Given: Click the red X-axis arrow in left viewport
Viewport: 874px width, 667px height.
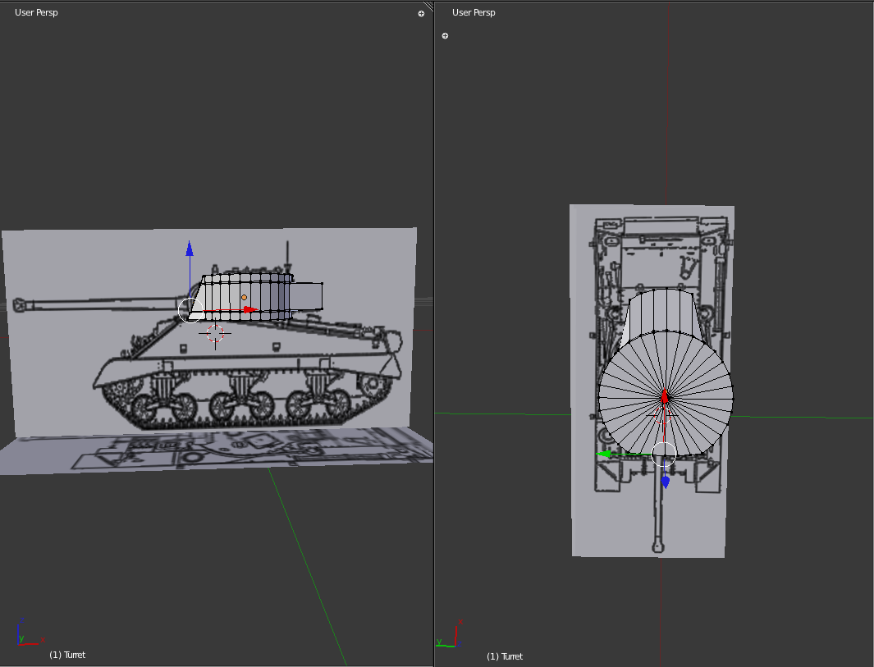Looking at the screenshot, I should [250, 310].
